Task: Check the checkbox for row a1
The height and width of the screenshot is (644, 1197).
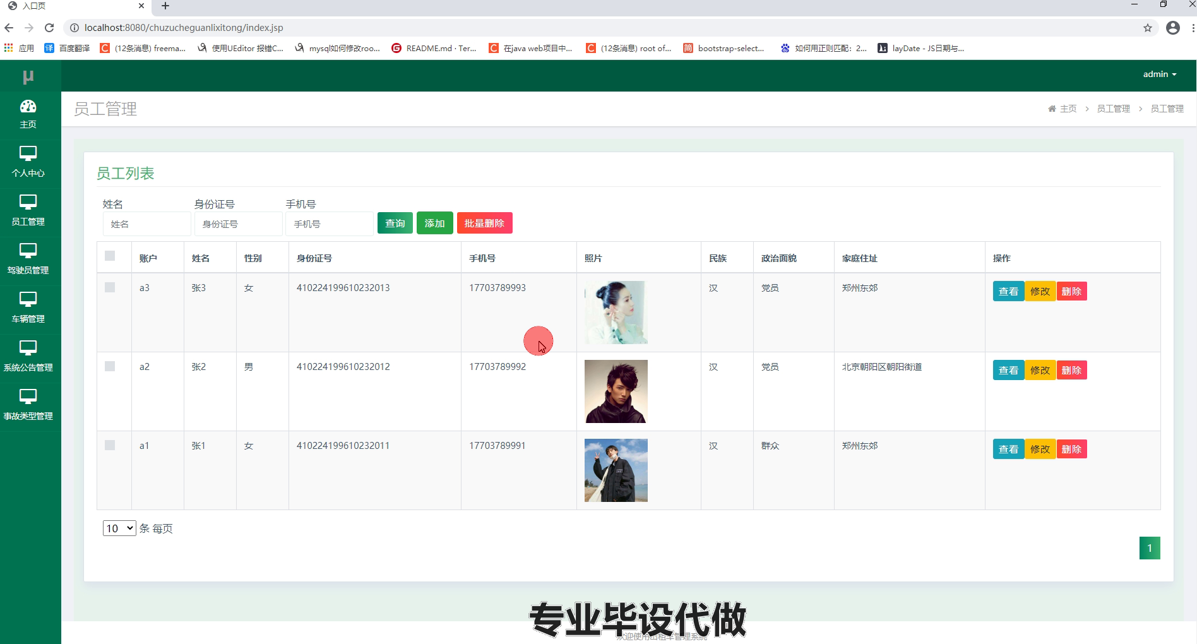Action: pos(110,445)
